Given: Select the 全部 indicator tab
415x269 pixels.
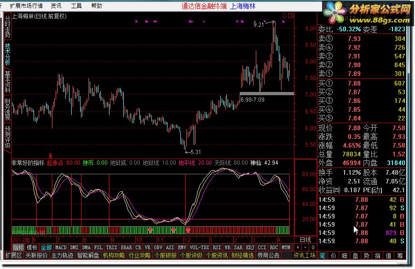Looking at the screenshot, I should coord(46,247).
